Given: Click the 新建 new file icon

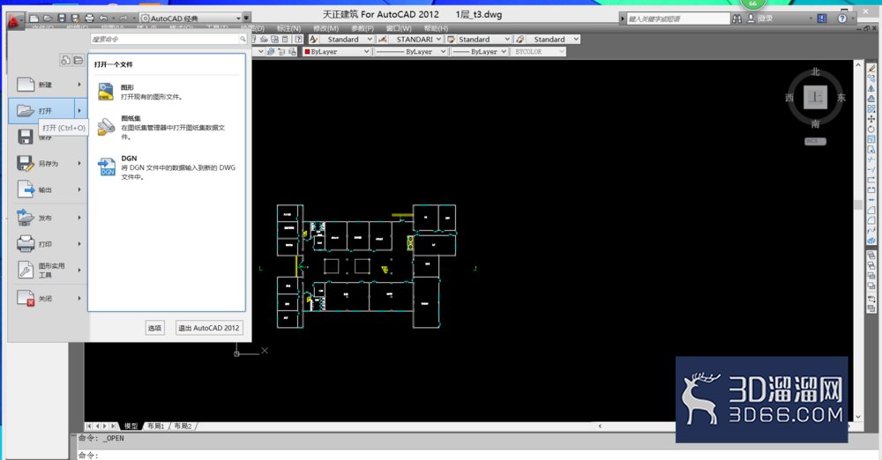Looking at the screenshot, I should 26,85.
